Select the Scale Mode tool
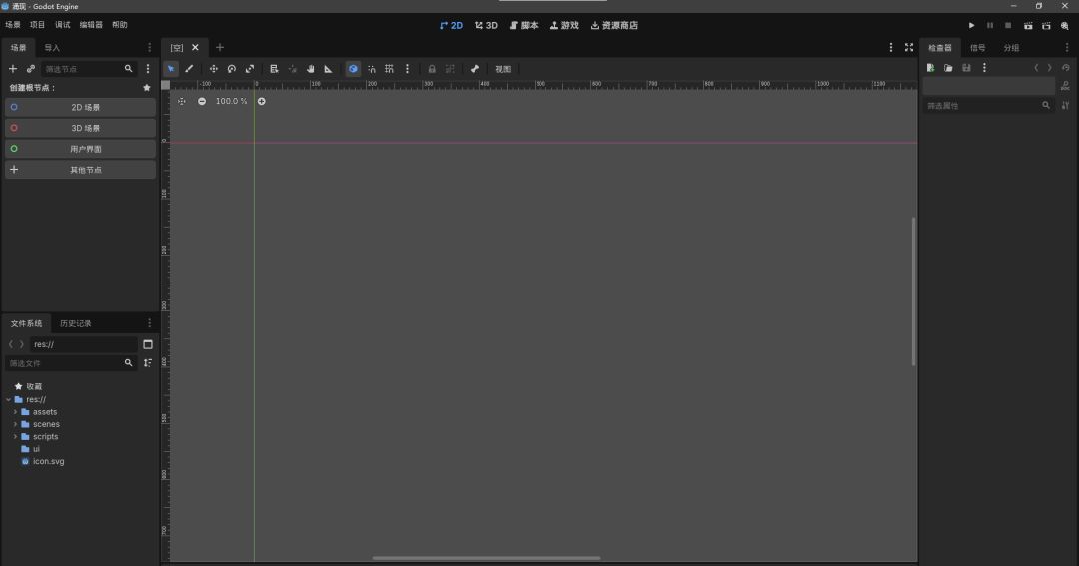The height and width of the screenshot is (566, 1079). (250, 69)
